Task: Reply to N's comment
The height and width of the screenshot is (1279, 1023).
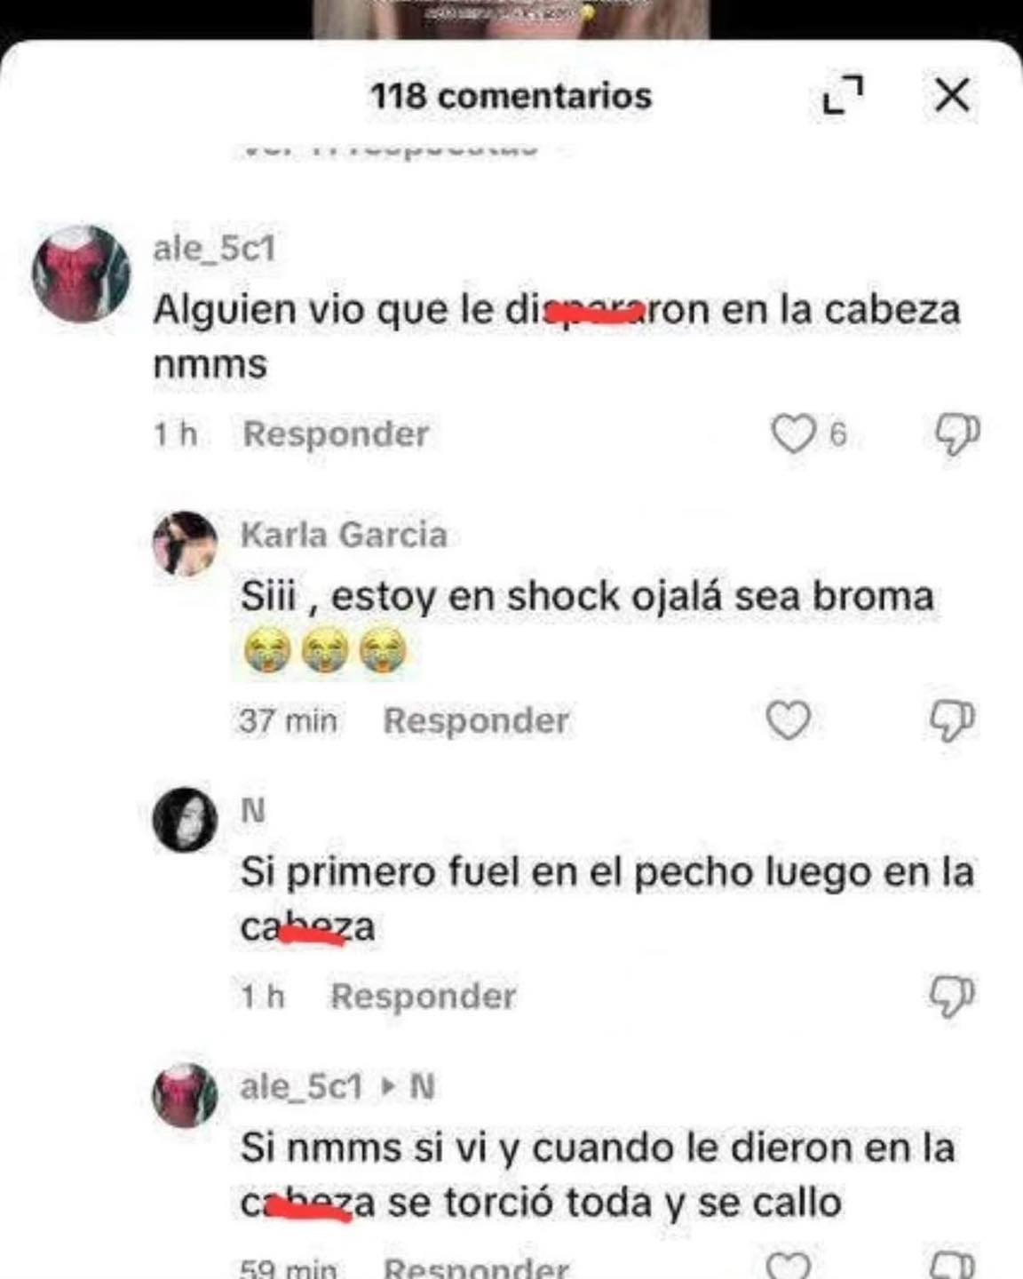Action: [423, 996]
